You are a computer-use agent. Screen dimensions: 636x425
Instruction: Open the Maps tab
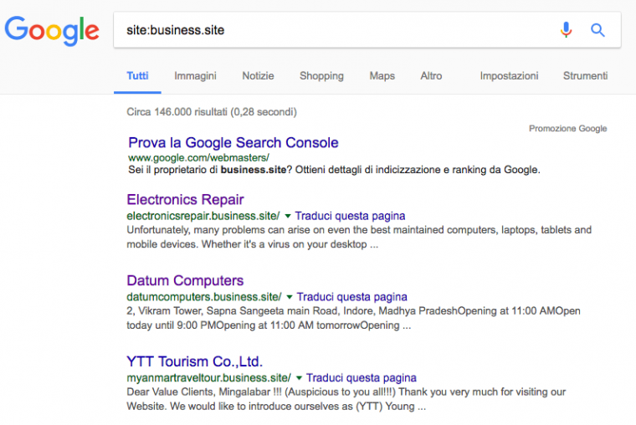pyautogui.click(x=382, y=76)
